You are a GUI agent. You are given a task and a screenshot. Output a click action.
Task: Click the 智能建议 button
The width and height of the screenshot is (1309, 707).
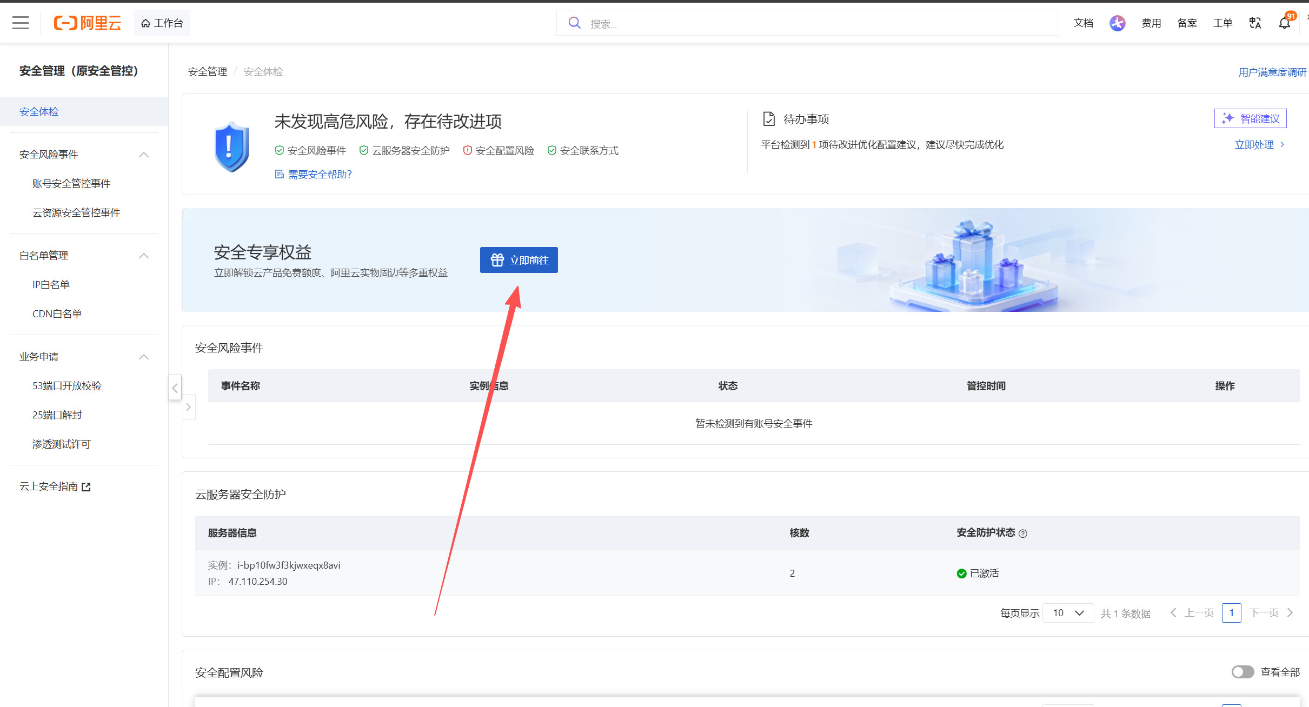1250,118
